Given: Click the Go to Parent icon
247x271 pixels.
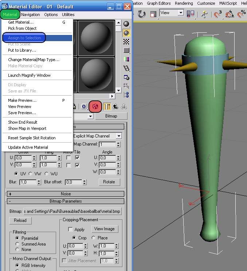Looking at the screenshot, I should 115,107.
